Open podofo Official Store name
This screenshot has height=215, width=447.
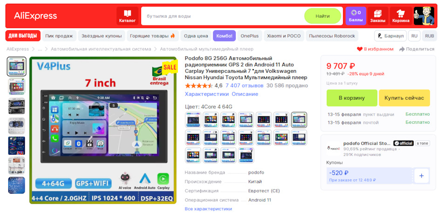(367, 143)
